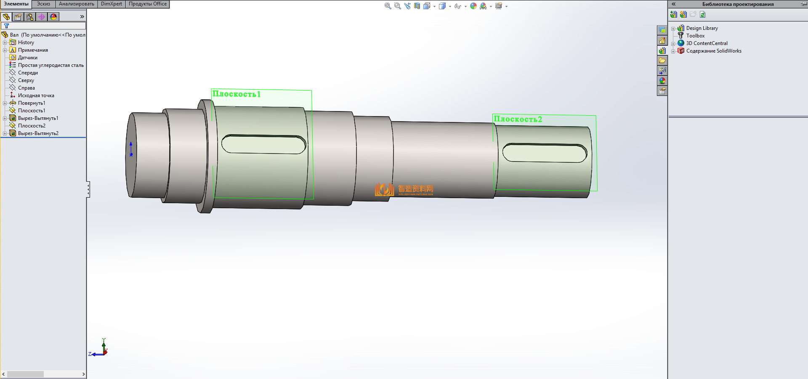
Task: Select Вырез-Вытянуть1 in the feature tree
Action: click(x=38, y=118)
